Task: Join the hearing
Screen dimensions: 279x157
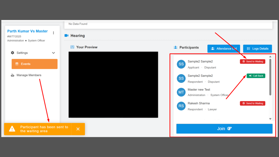Action: 224,129
